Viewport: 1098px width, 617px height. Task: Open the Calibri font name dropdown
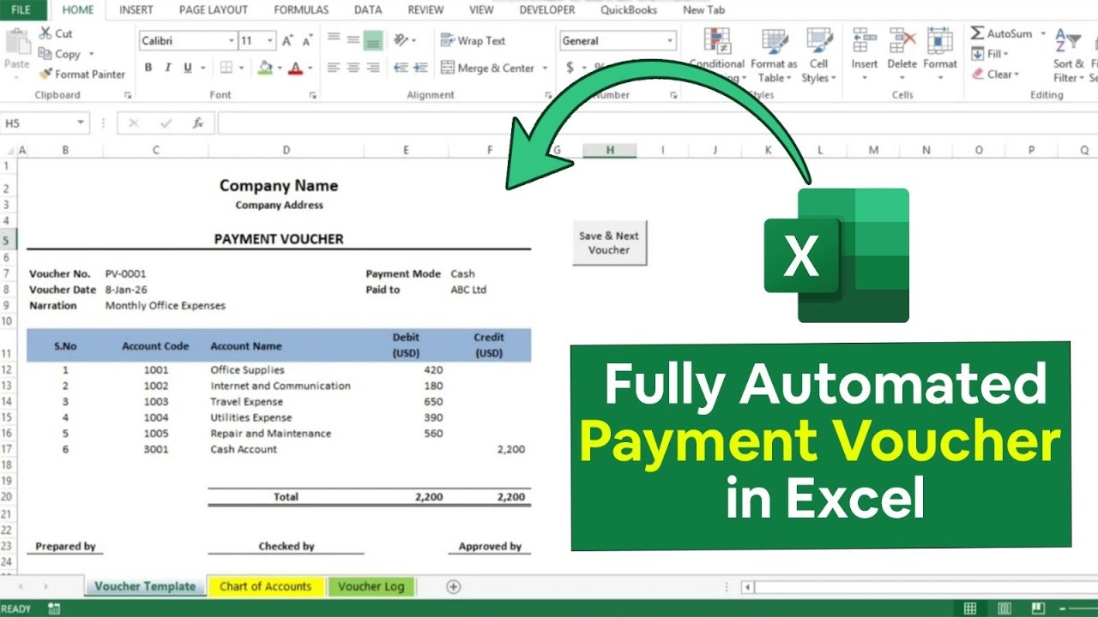point(232,40)
